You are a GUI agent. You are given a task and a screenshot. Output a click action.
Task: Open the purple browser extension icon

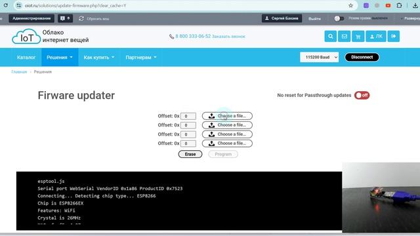366,5
